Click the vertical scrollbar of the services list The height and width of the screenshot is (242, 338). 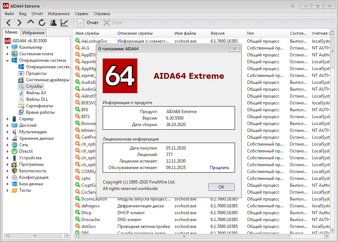[332, 131]
